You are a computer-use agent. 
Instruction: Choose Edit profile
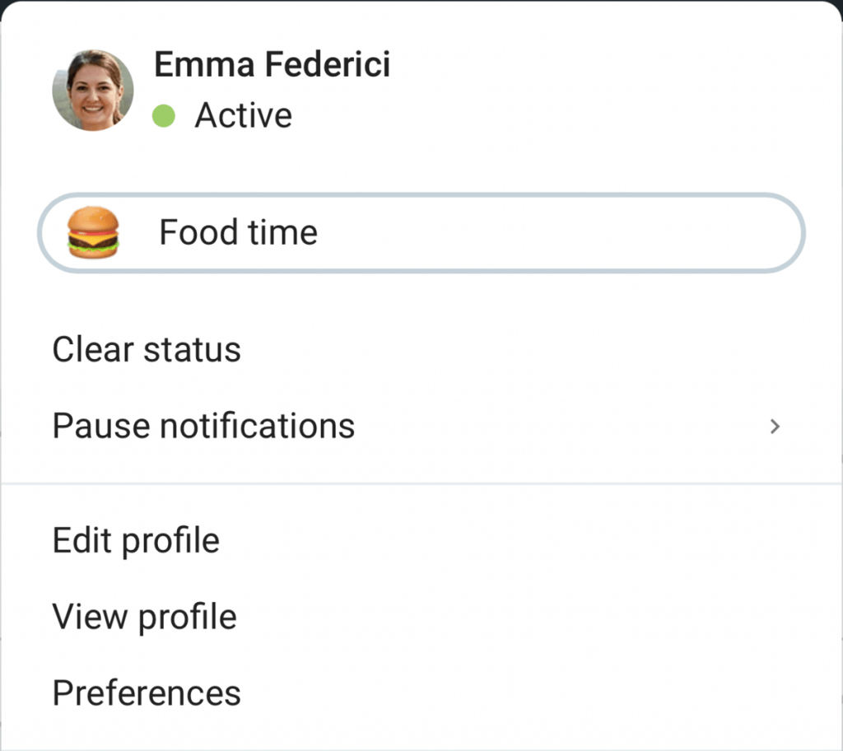(x=136, y=541)
